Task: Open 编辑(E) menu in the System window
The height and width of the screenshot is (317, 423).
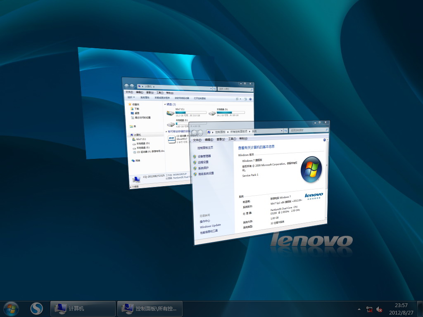Action: point(209,140)
